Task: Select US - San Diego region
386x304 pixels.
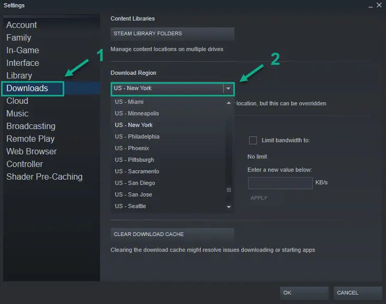Action: (x=169, y=183)
